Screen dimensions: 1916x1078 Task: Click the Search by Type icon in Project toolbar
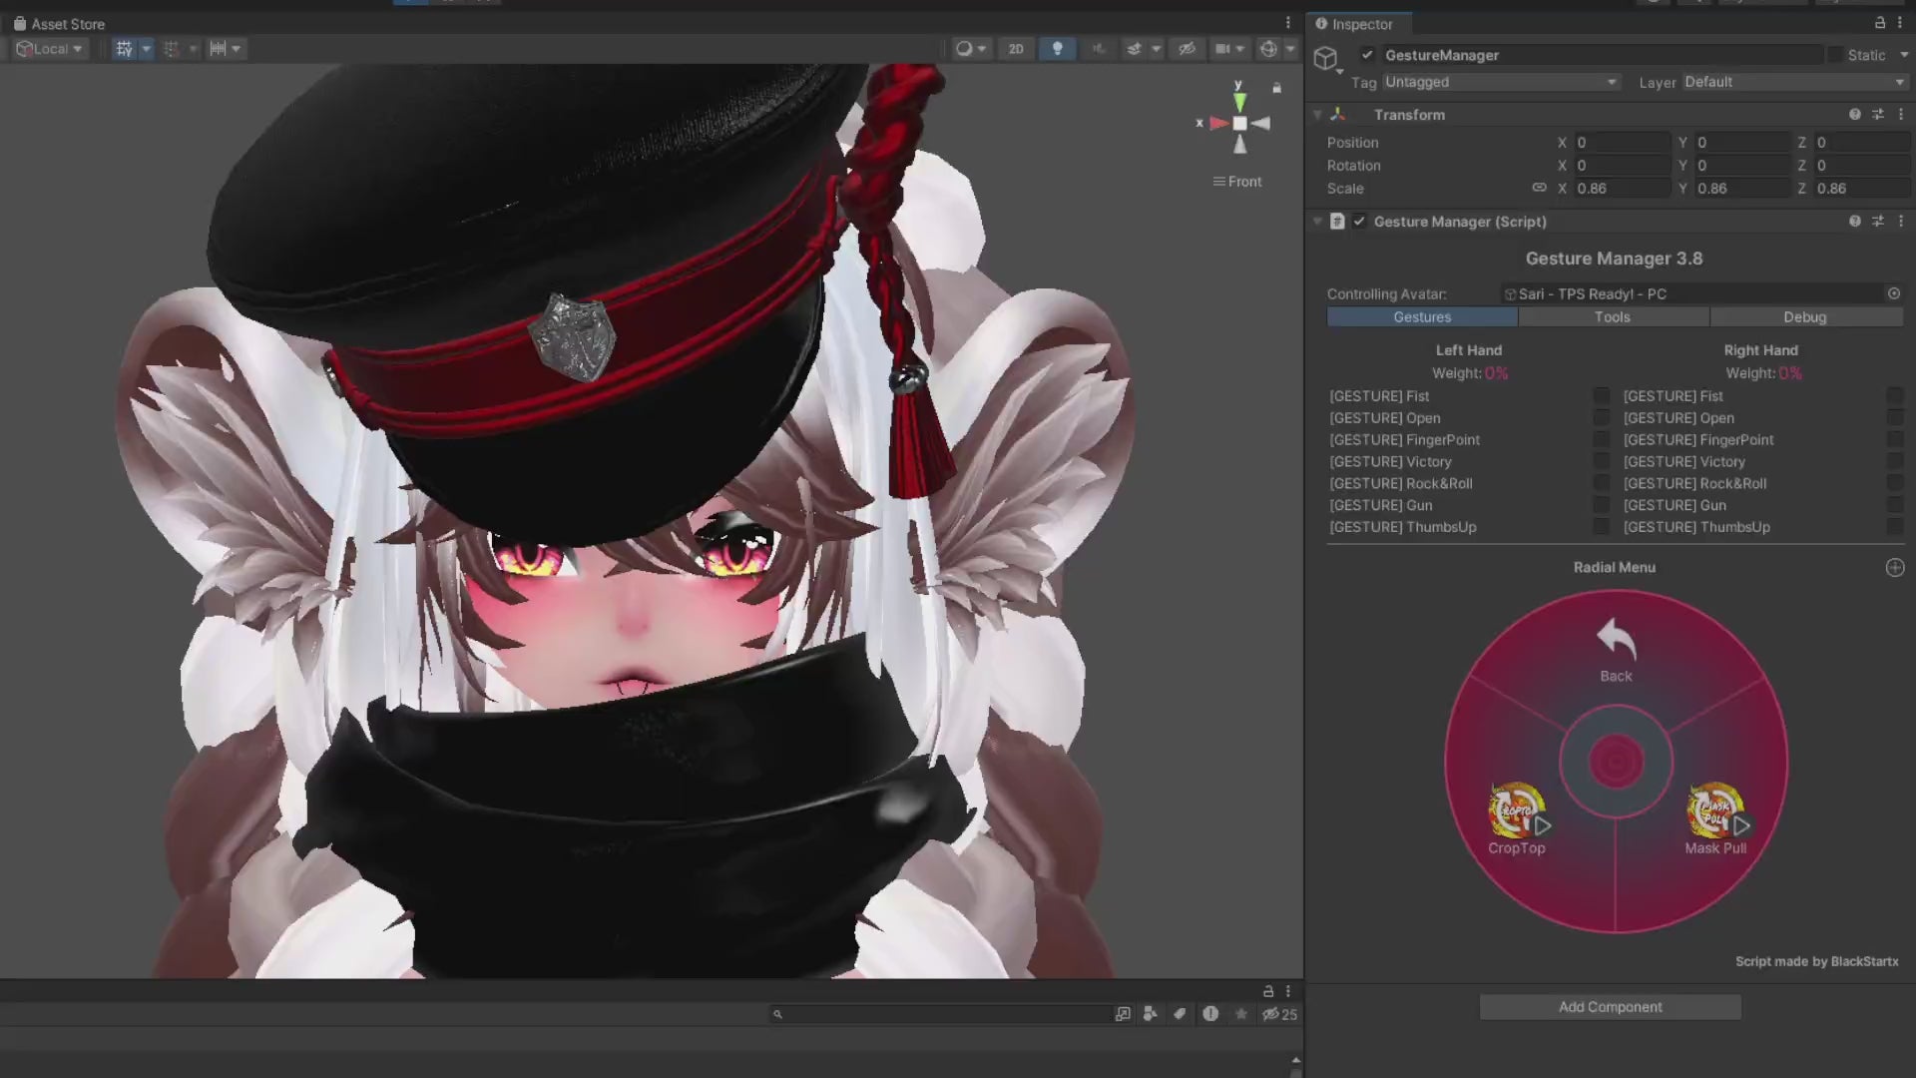[x=1151, y=1014]
